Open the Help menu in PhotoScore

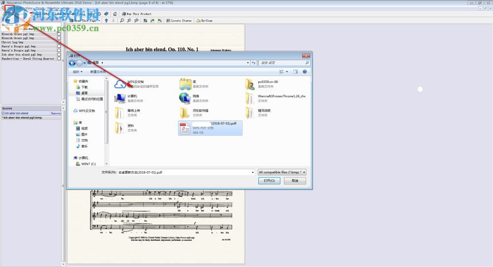tap(67, 8)
